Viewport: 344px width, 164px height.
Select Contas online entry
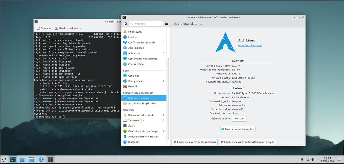point(144,64)
